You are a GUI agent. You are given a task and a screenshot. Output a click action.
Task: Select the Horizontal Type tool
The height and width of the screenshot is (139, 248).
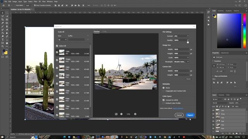pyautogui.click(x=3, y=40)
